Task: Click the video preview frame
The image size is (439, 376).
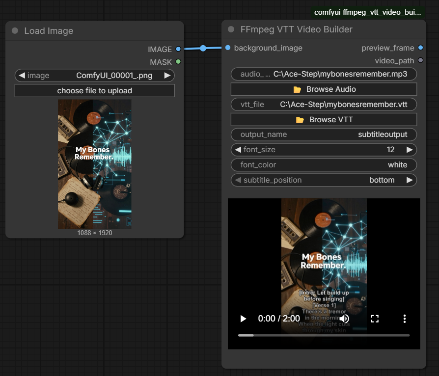Action: point(324,273)
